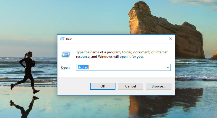Click the 'Run' title text
Image resolution: width=217 pixels, height=118 pixels.
pos(69,39)
